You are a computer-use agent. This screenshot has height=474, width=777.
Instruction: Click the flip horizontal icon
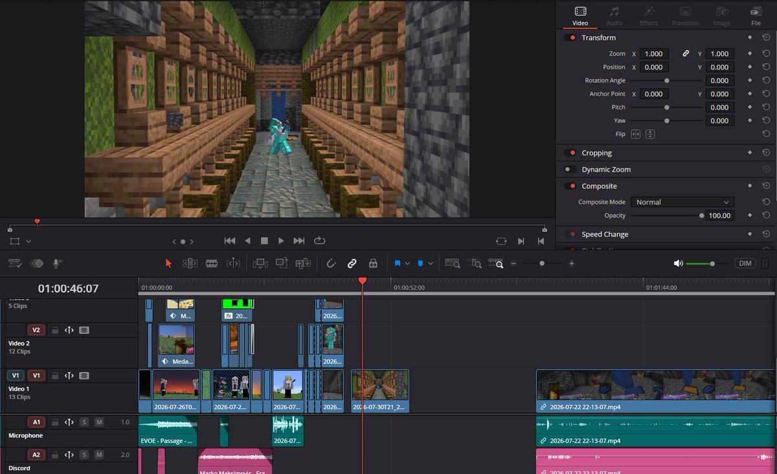(x=636, y=134)
